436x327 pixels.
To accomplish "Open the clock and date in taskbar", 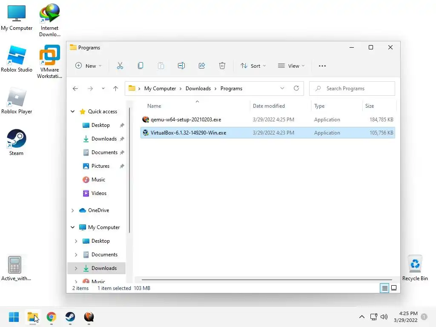I will click(406, 317).
